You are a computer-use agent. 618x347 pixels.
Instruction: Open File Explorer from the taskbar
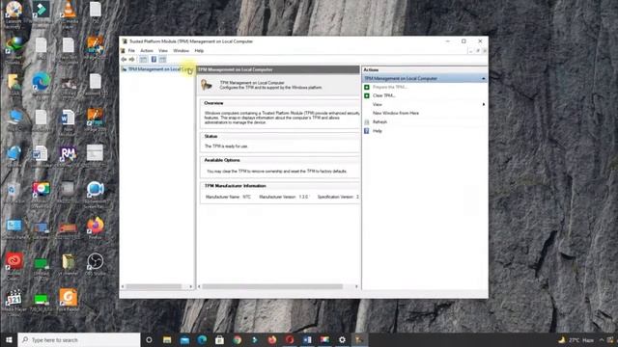click(167, 340)
